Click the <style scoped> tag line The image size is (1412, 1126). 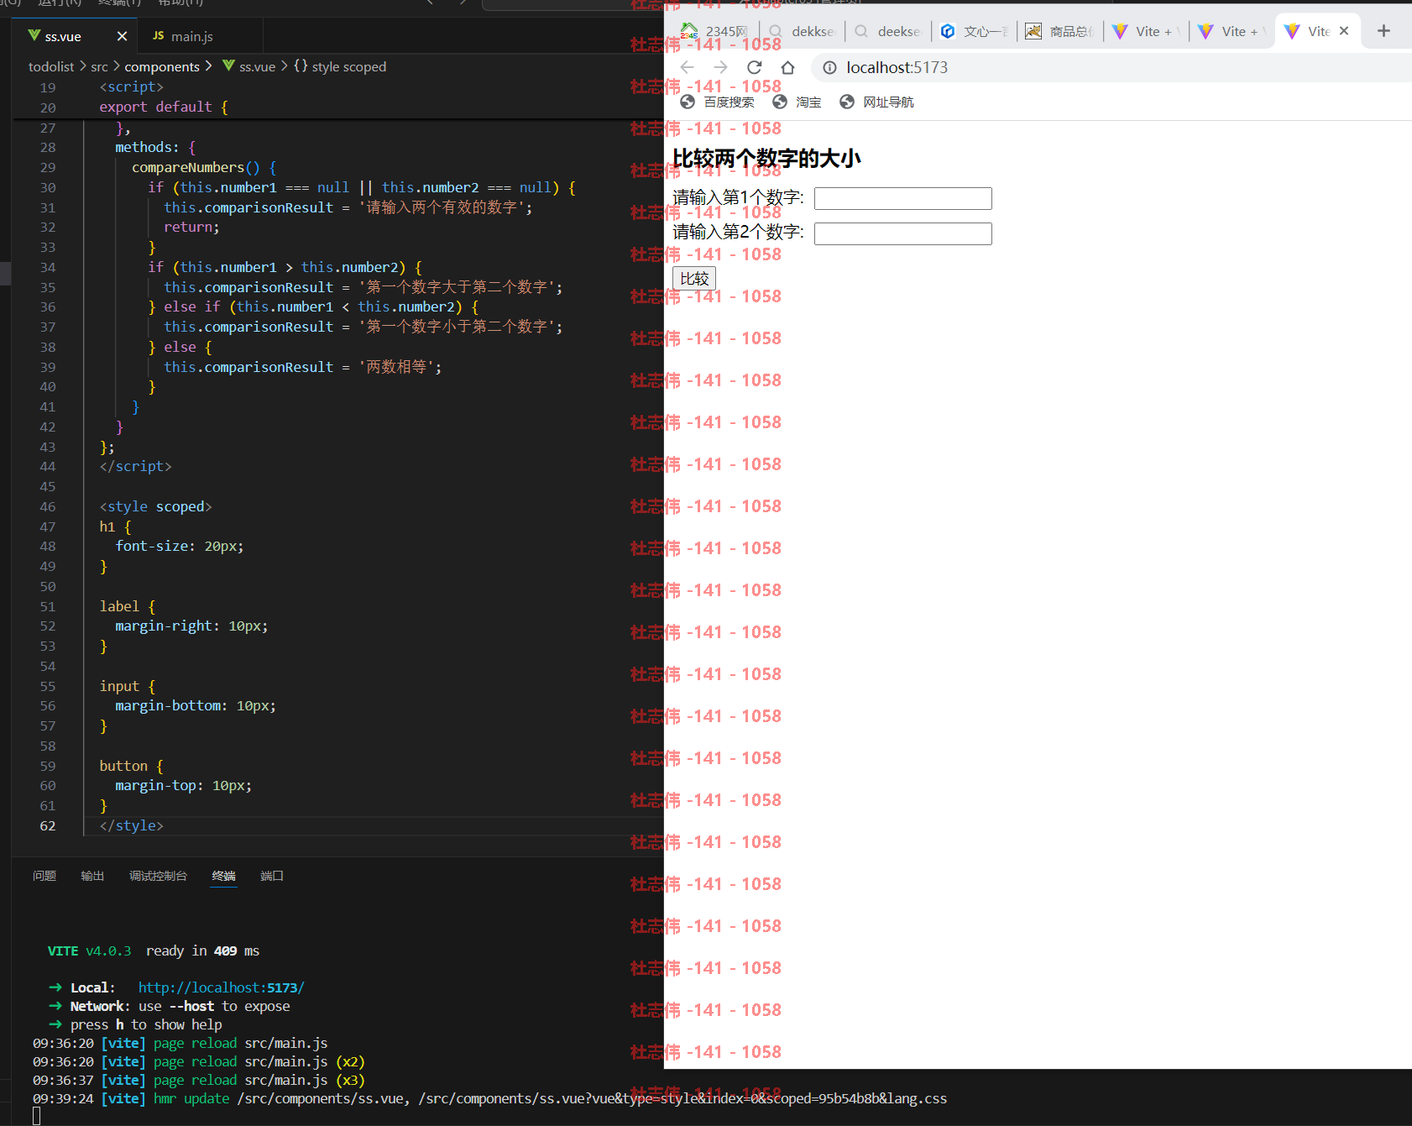tap(155, 506)
